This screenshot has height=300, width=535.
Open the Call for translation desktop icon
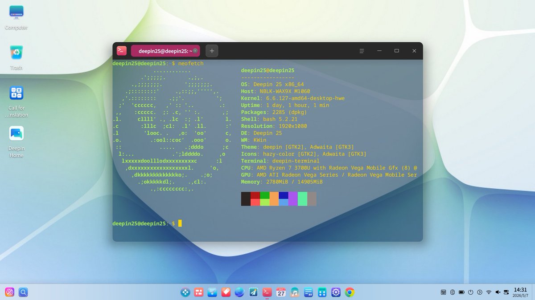16,102
